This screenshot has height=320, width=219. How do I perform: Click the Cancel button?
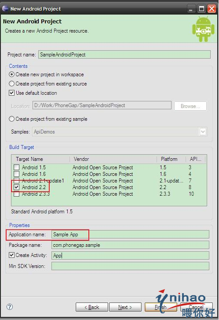click(196, 307)
